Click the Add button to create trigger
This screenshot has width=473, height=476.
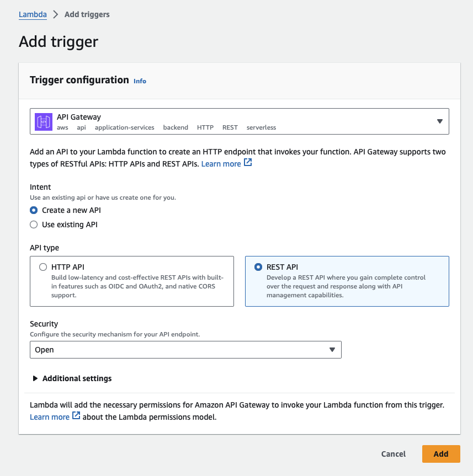click(440, 453)
